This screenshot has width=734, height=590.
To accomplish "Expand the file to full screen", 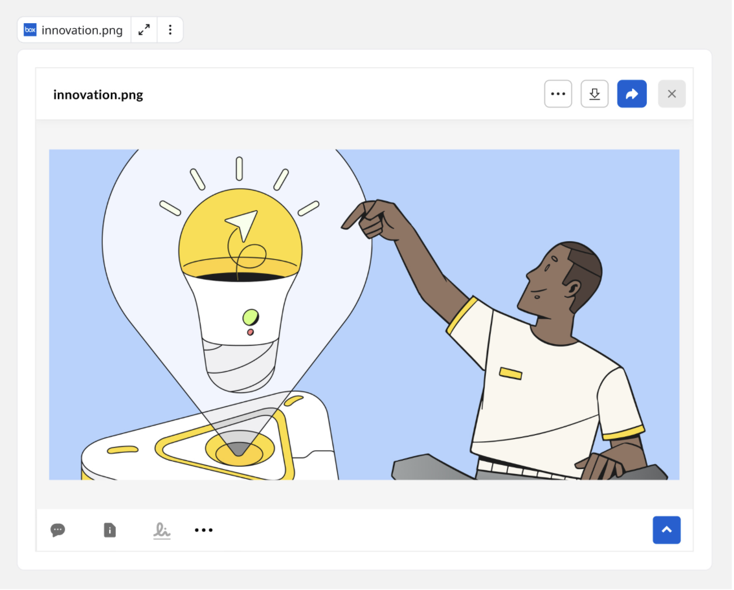I will [144, 30].
